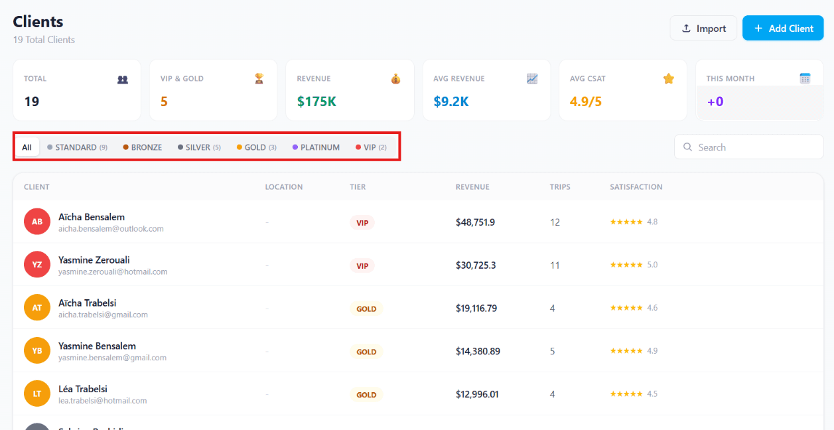Filter clients by Silver tier
The width and height of the screenshot is (834, 430).
pos(199,147)
